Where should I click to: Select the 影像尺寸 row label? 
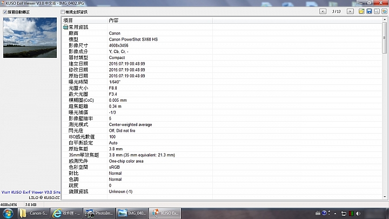78,45
